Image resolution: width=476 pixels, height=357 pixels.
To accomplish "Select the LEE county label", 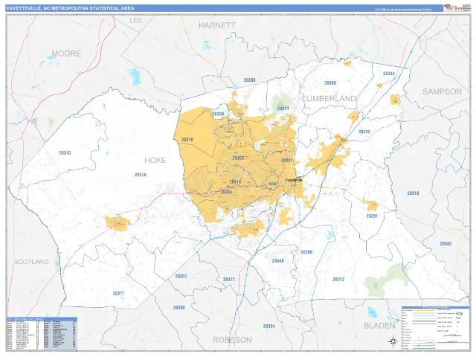I will (135, 20).
